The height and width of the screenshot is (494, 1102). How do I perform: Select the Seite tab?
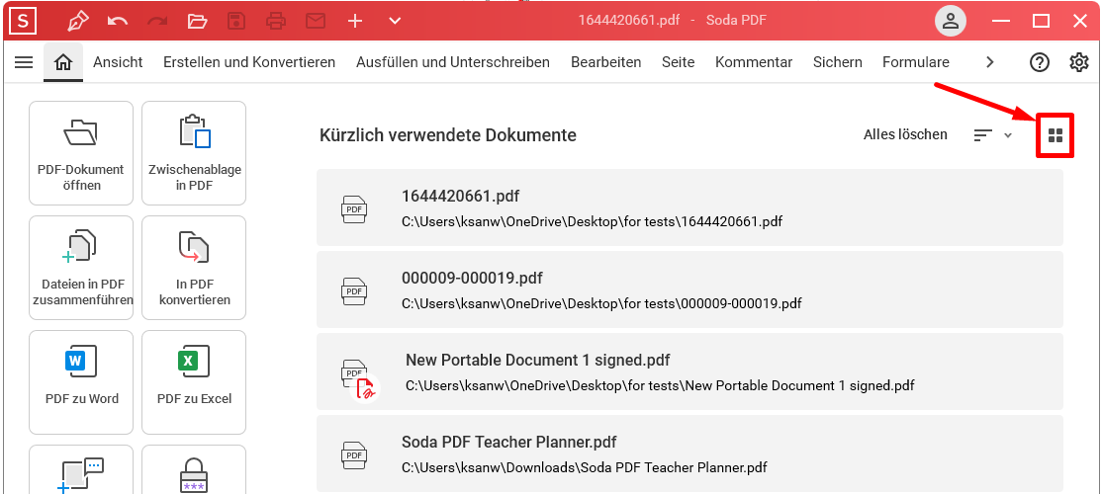point(679,62)
